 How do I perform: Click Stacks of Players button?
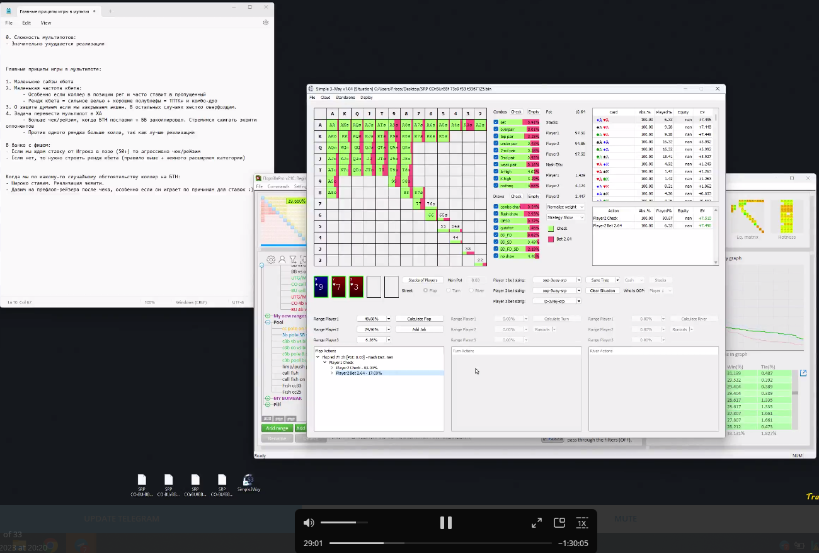[423, 280]
